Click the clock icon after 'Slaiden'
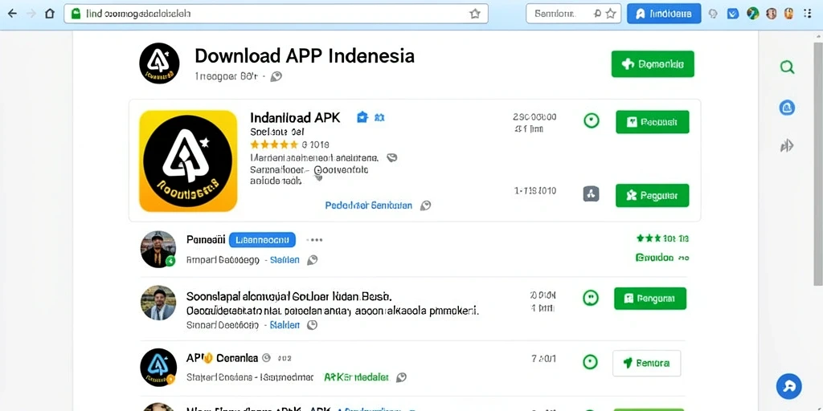This screenshot has width=823, height=411. pos(312,325)
